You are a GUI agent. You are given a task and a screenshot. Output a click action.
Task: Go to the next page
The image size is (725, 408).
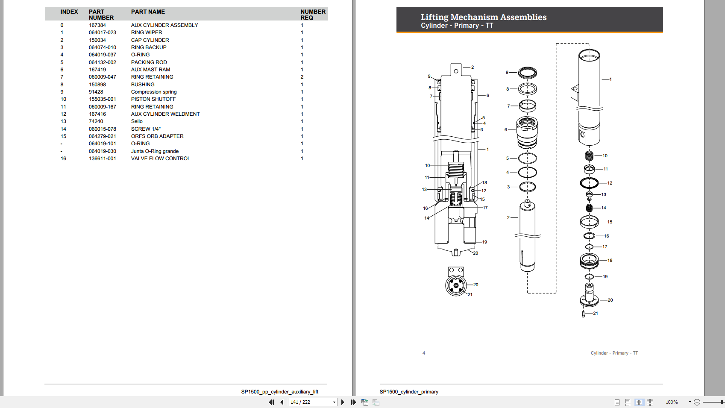(x=343, y=402)
